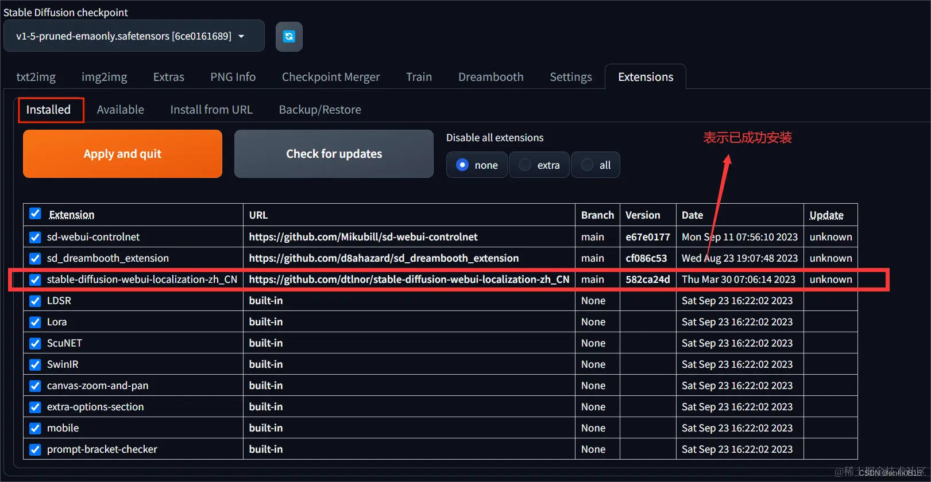Uncheck the sd_dreambooth_extension checkbox

(x=35, y=258)
